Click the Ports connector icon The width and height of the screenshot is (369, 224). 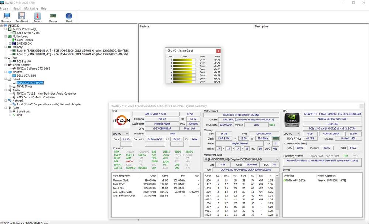tap(10, 108)
